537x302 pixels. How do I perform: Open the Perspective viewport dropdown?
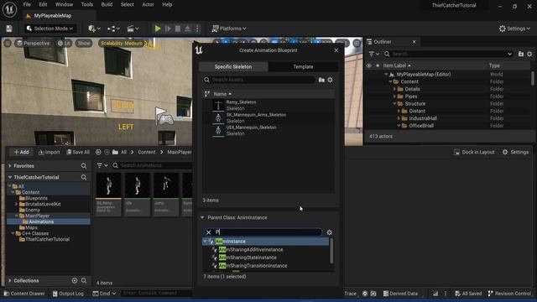(x=34, y=43)
